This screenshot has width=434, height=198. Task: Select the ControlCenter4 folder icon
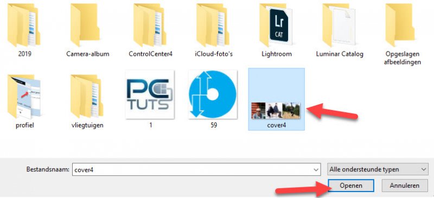pos(150,24)
